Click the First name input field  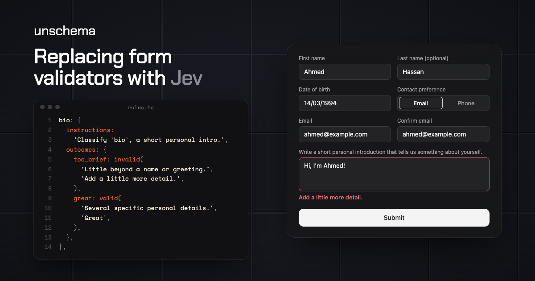point(345,72)
